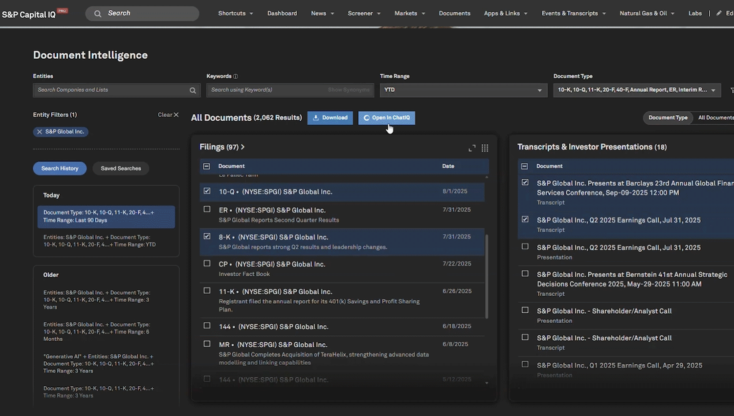
Task: Open today's "Time Range: Last 90 Days" search
Action: click(x=106, y=217)
